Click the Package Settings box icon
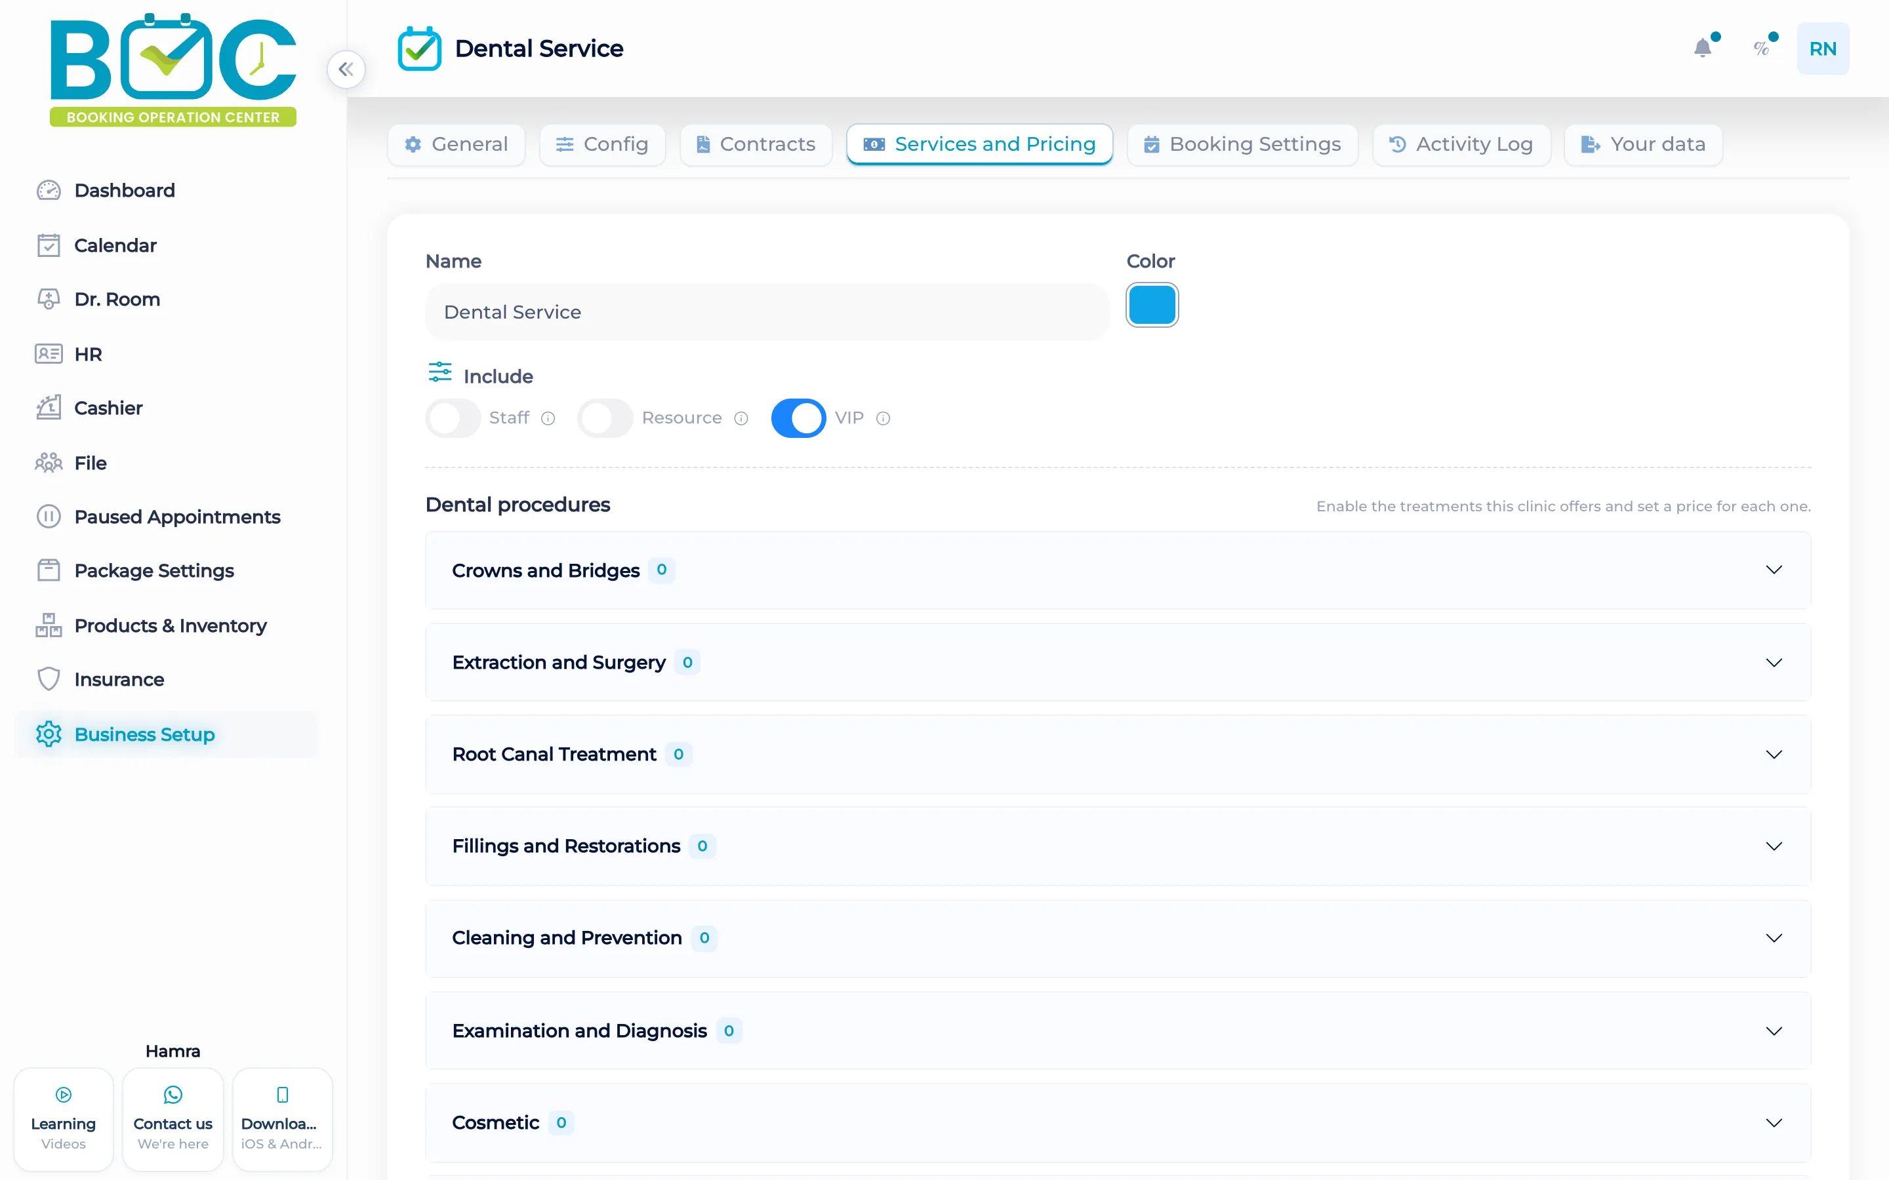This screenshot has height=1180, width=1889. click(49, 570)
